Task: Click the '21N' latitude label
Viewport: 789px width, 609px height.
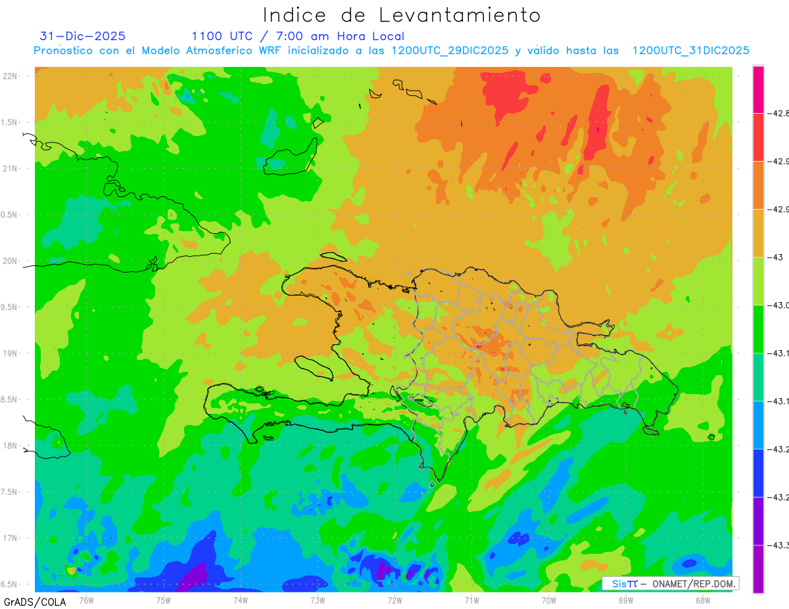Action: [11, 168]
